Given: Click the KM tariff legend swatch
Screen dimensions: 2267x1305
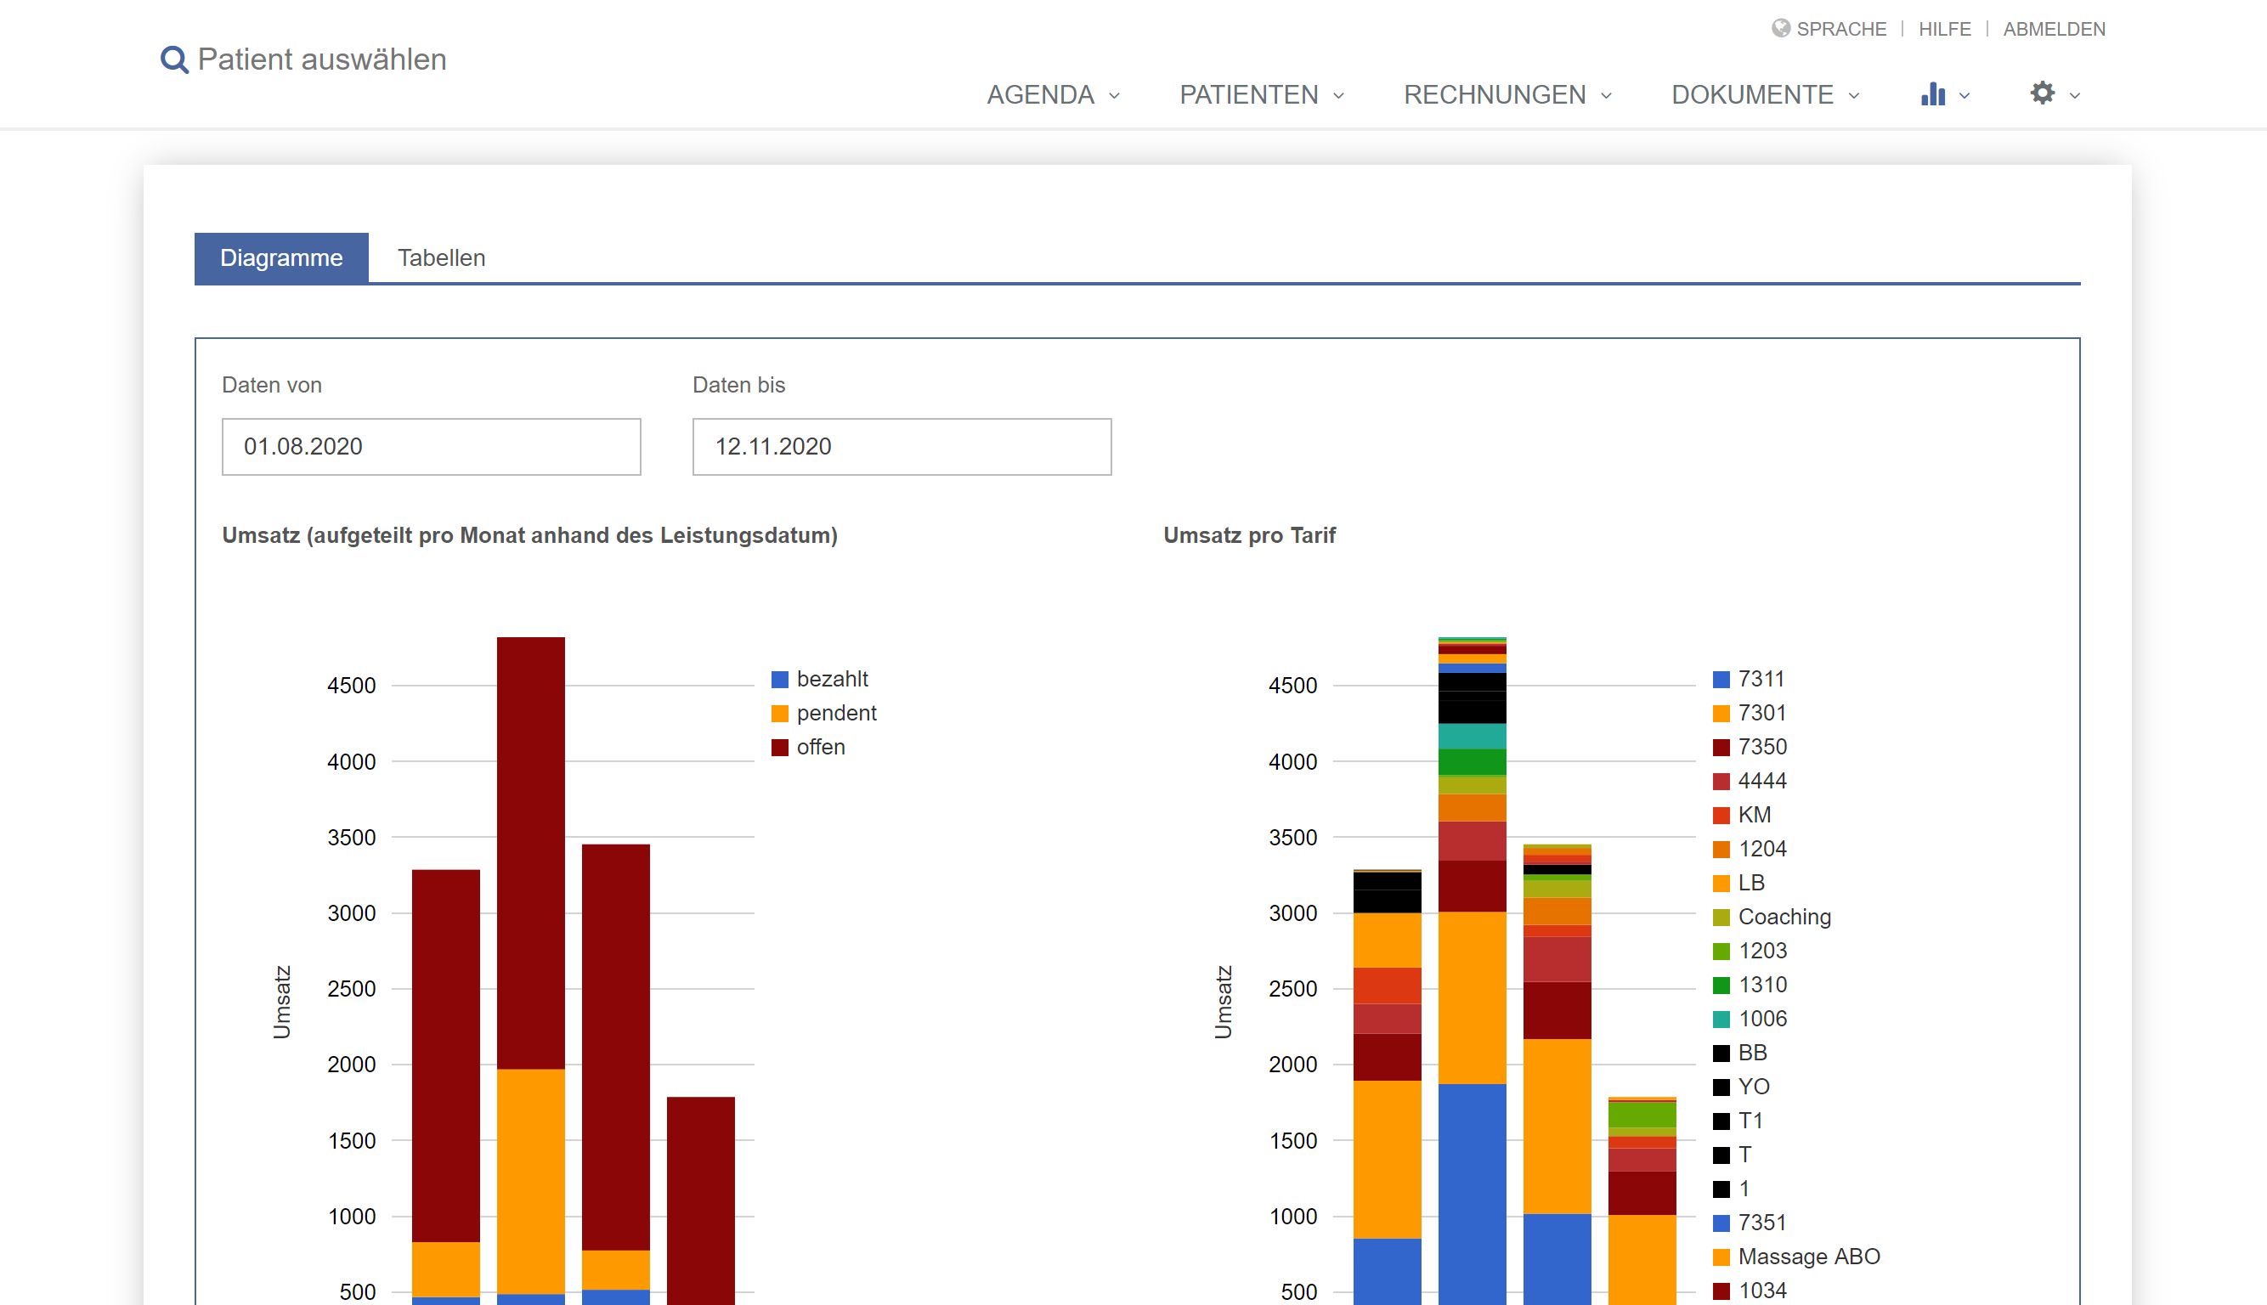Looking at the screenshot, I should point(1721,816).
